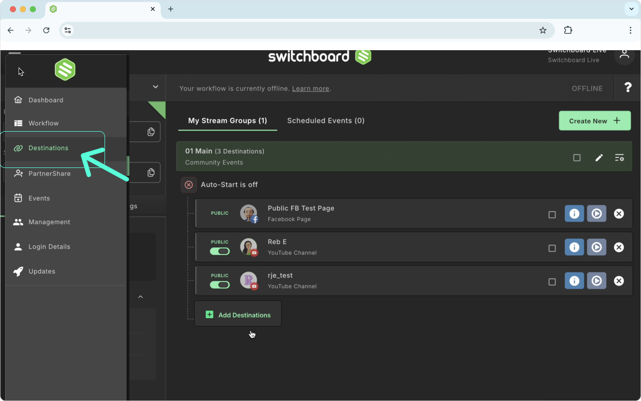Toggle the rje_test public switch
This screenshot has width=641, height=401.
pyautogui.click(x=219, y=285)
